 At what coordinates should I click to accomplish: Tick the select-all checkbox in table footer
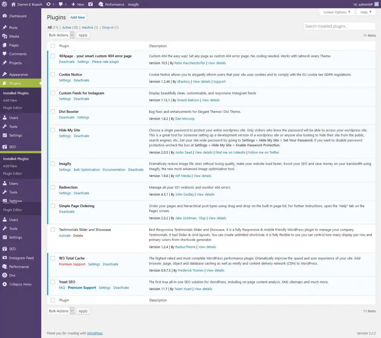53,300
